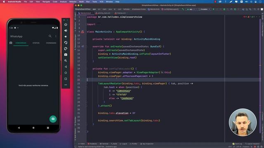
Task: Collapse the onCreate function fold marker
Action: (86, 46)
